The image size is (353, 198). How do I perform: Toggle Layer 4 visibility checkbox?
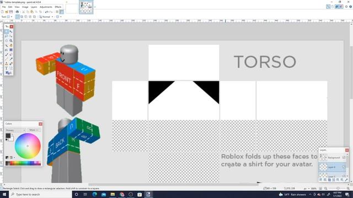click(344, 167)
